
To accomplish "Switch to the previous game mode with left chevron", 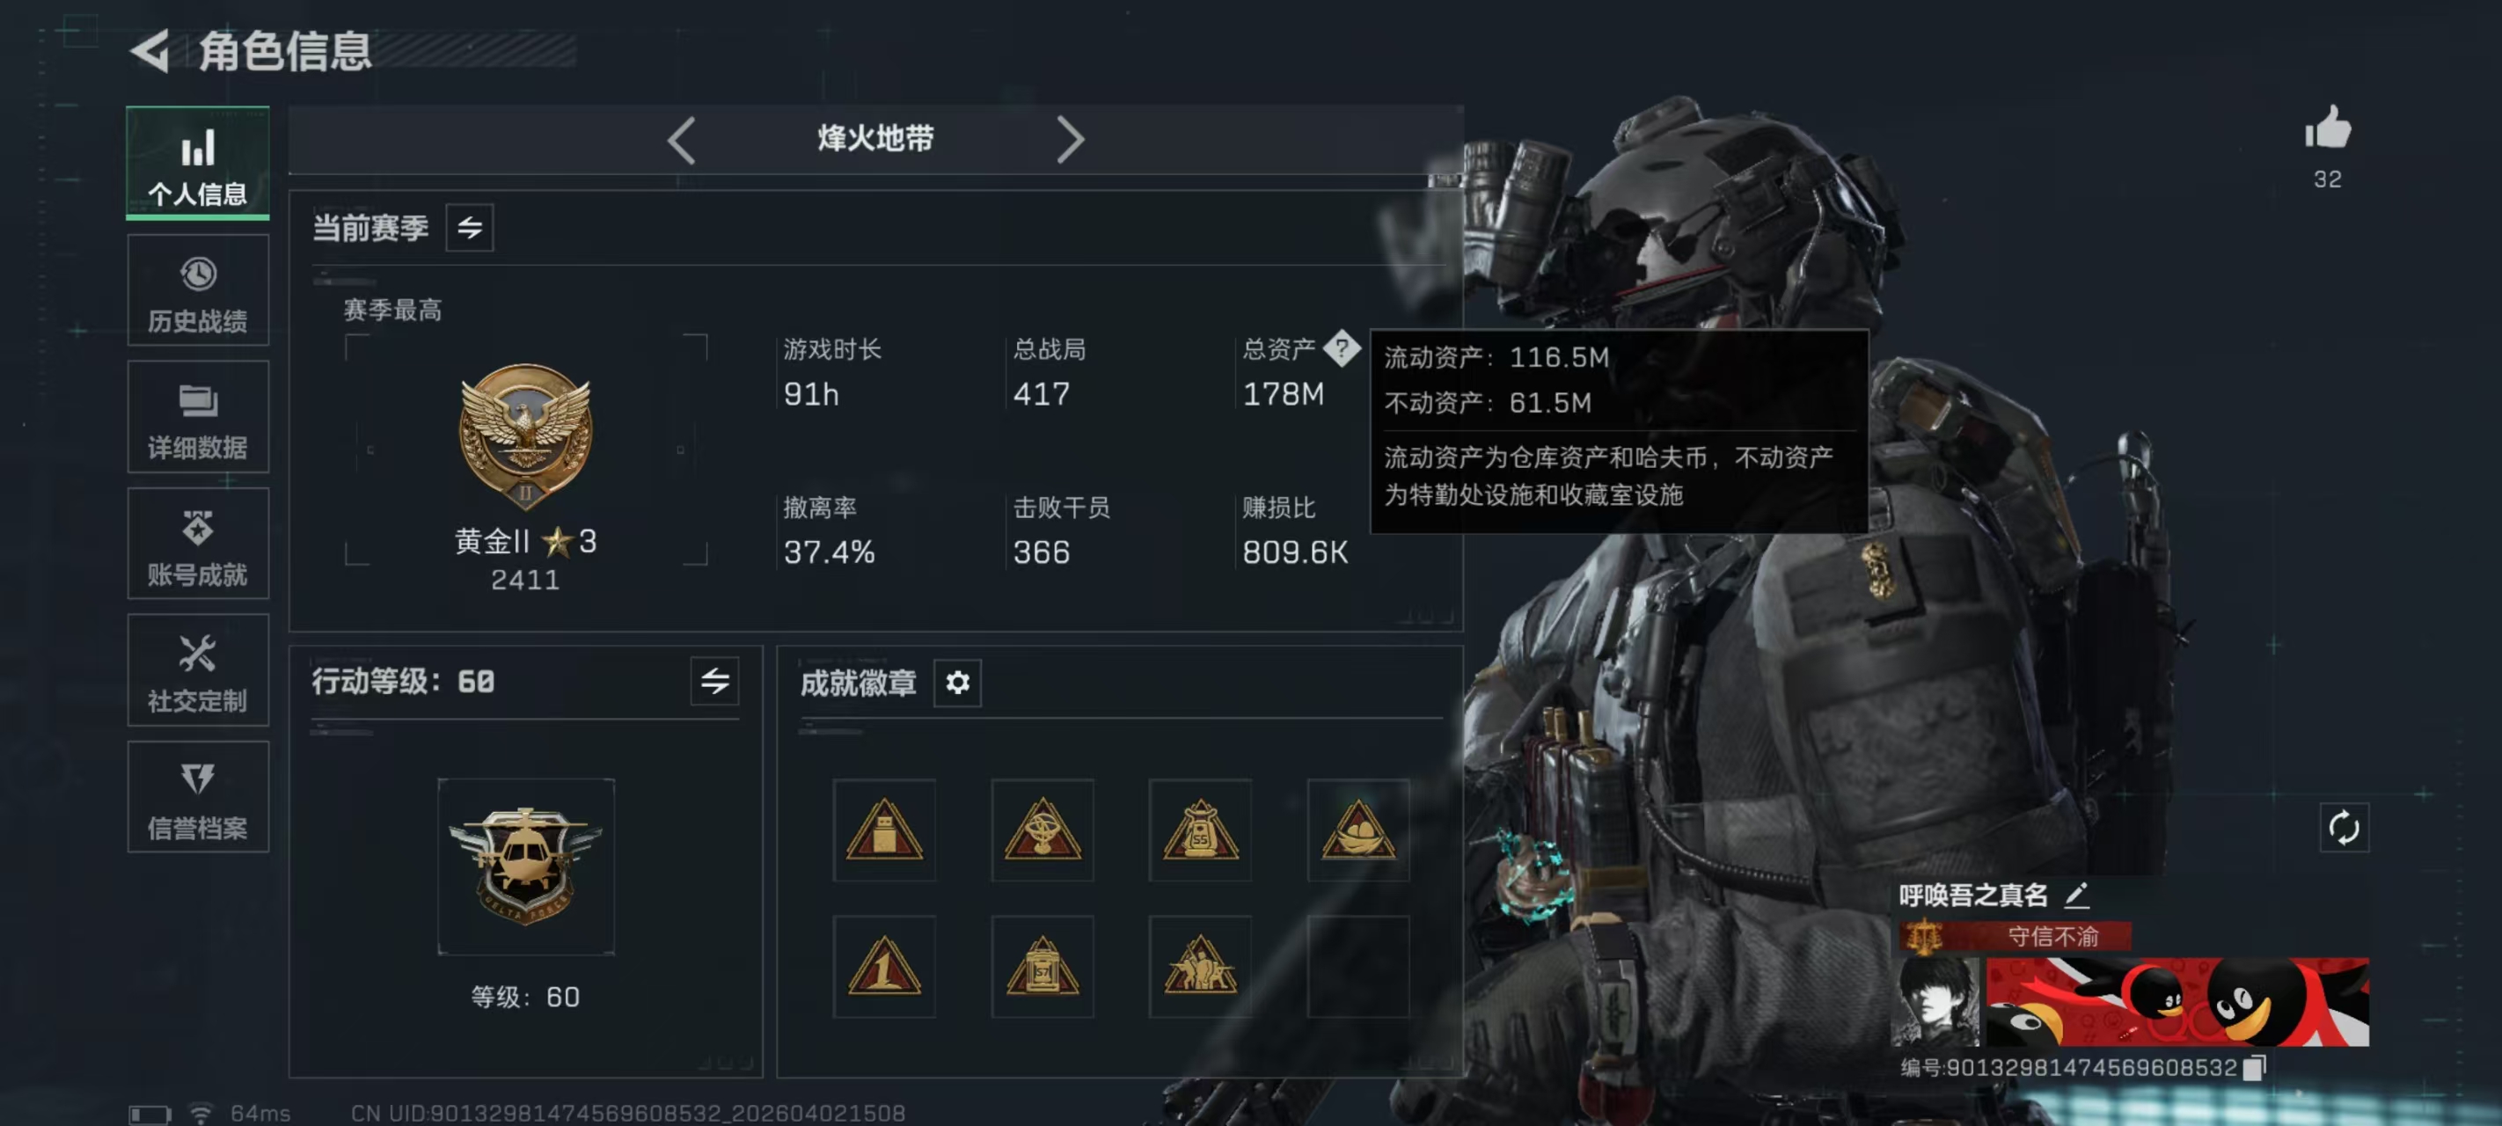I will [682, 140].
